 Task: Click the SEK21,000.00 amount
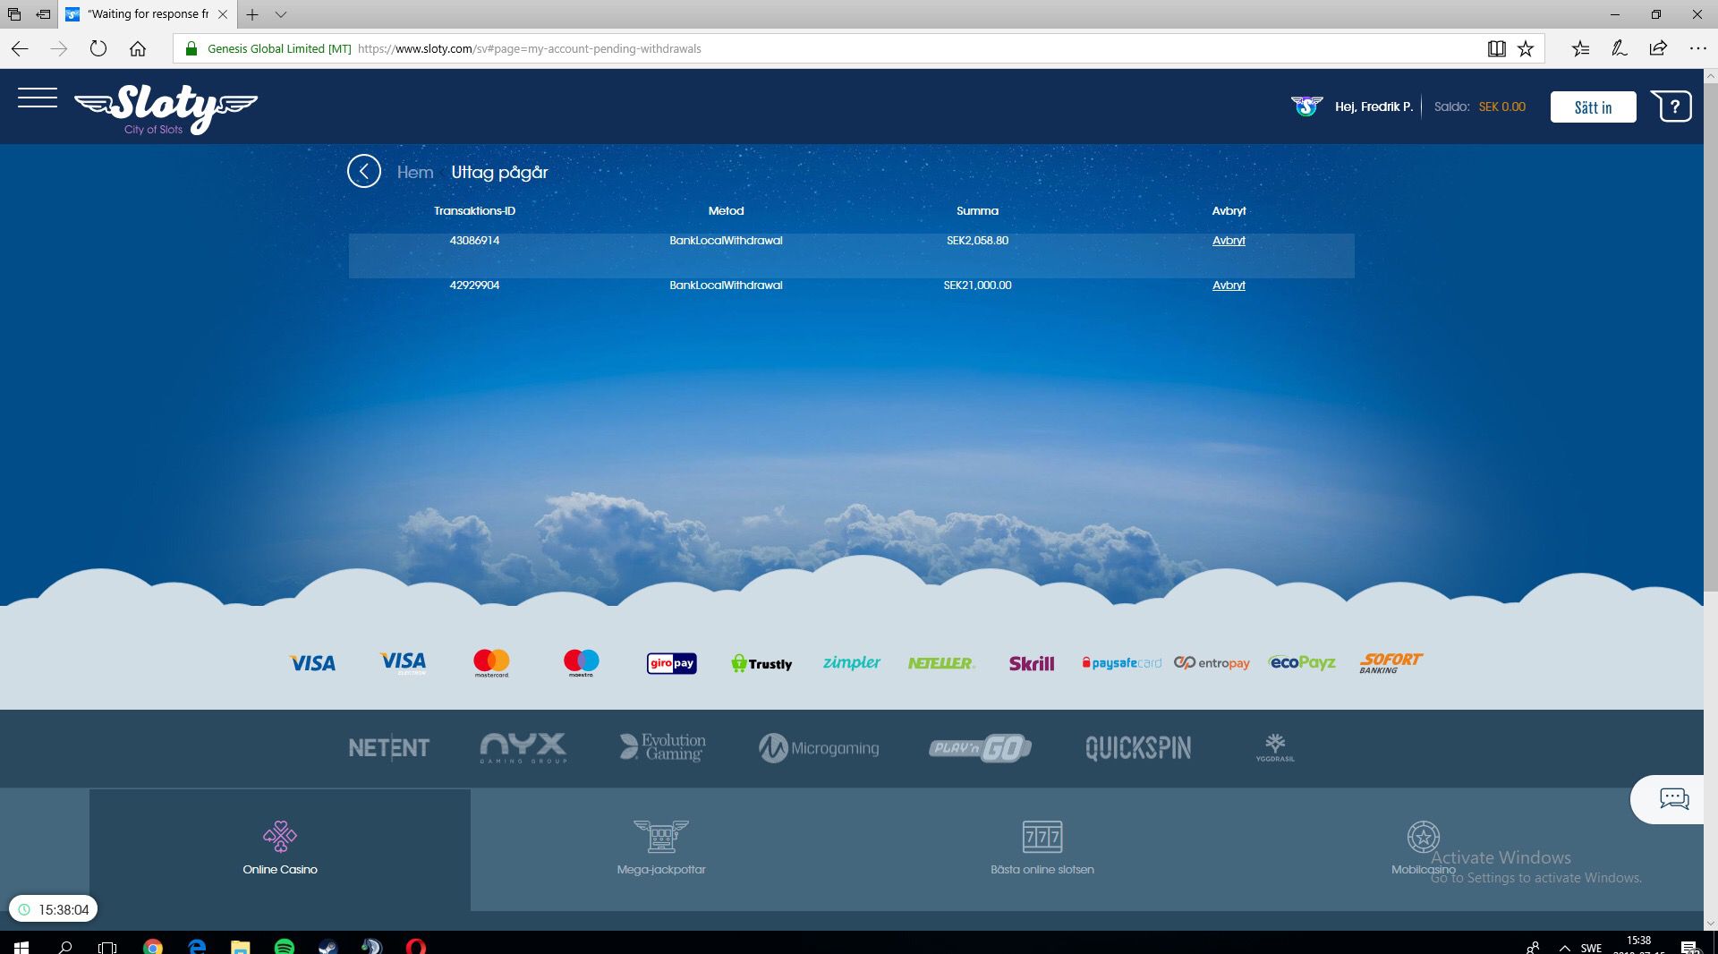click(977, 285)
